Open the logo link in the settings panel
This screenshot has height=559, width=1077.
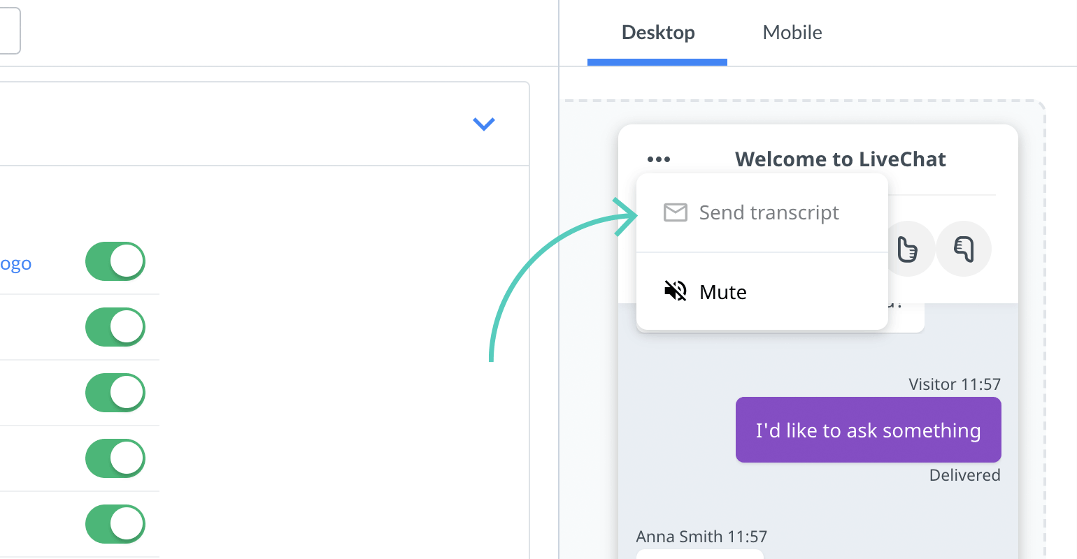[15, 263]
